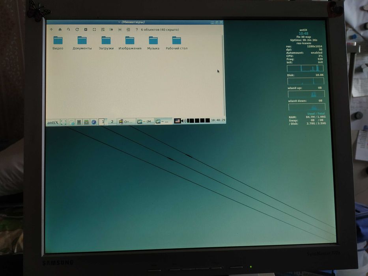Switch to workspace 1

103,122
